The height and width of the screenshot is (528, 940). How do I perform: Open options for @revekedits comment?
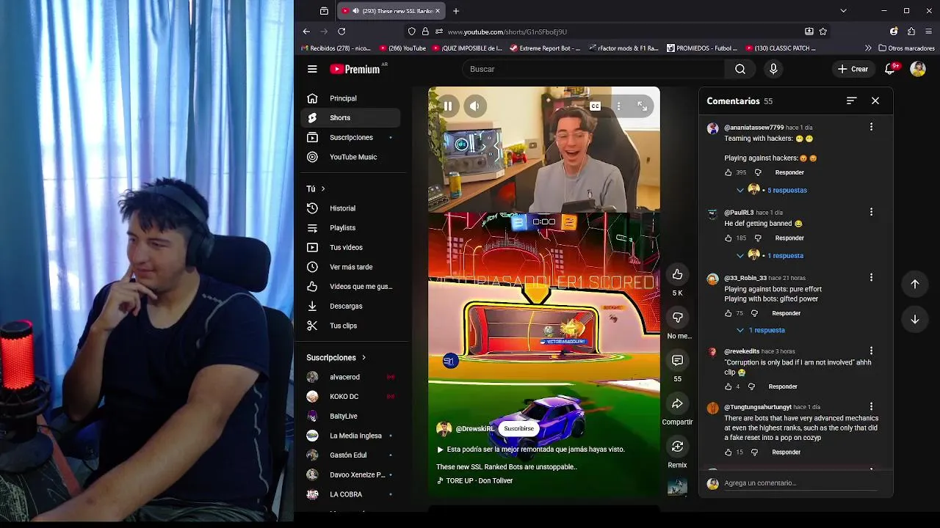pos(871,351)
